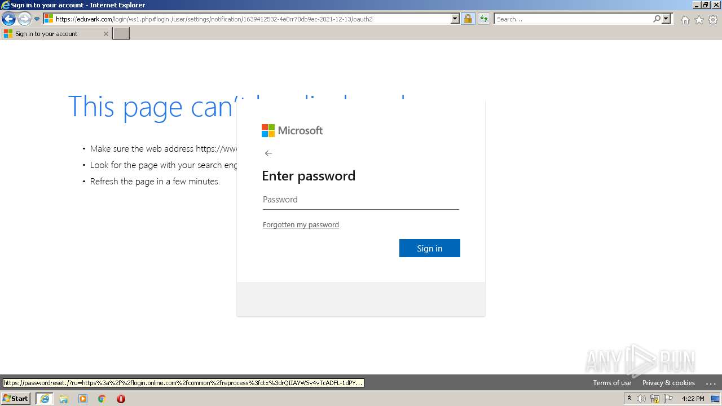Go to the Home page icon
Image resolution: width=722 pixels, height=406 pixels.
coord(685,20)
